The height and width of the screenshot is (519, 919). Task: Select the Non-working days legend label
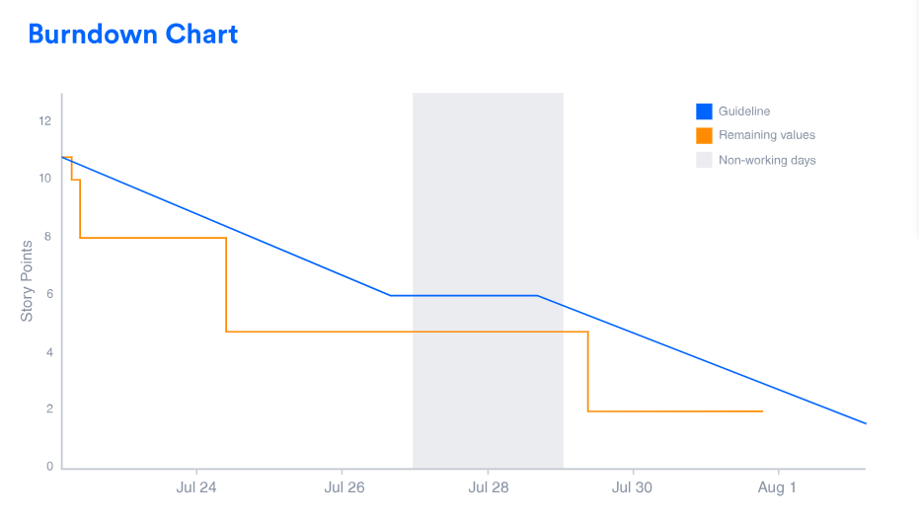click(x=767, y=160)
